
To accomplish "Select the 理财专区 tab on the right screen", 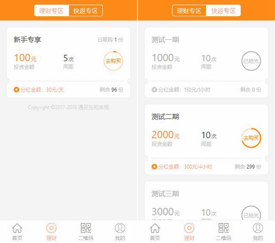I will (189, 11).
